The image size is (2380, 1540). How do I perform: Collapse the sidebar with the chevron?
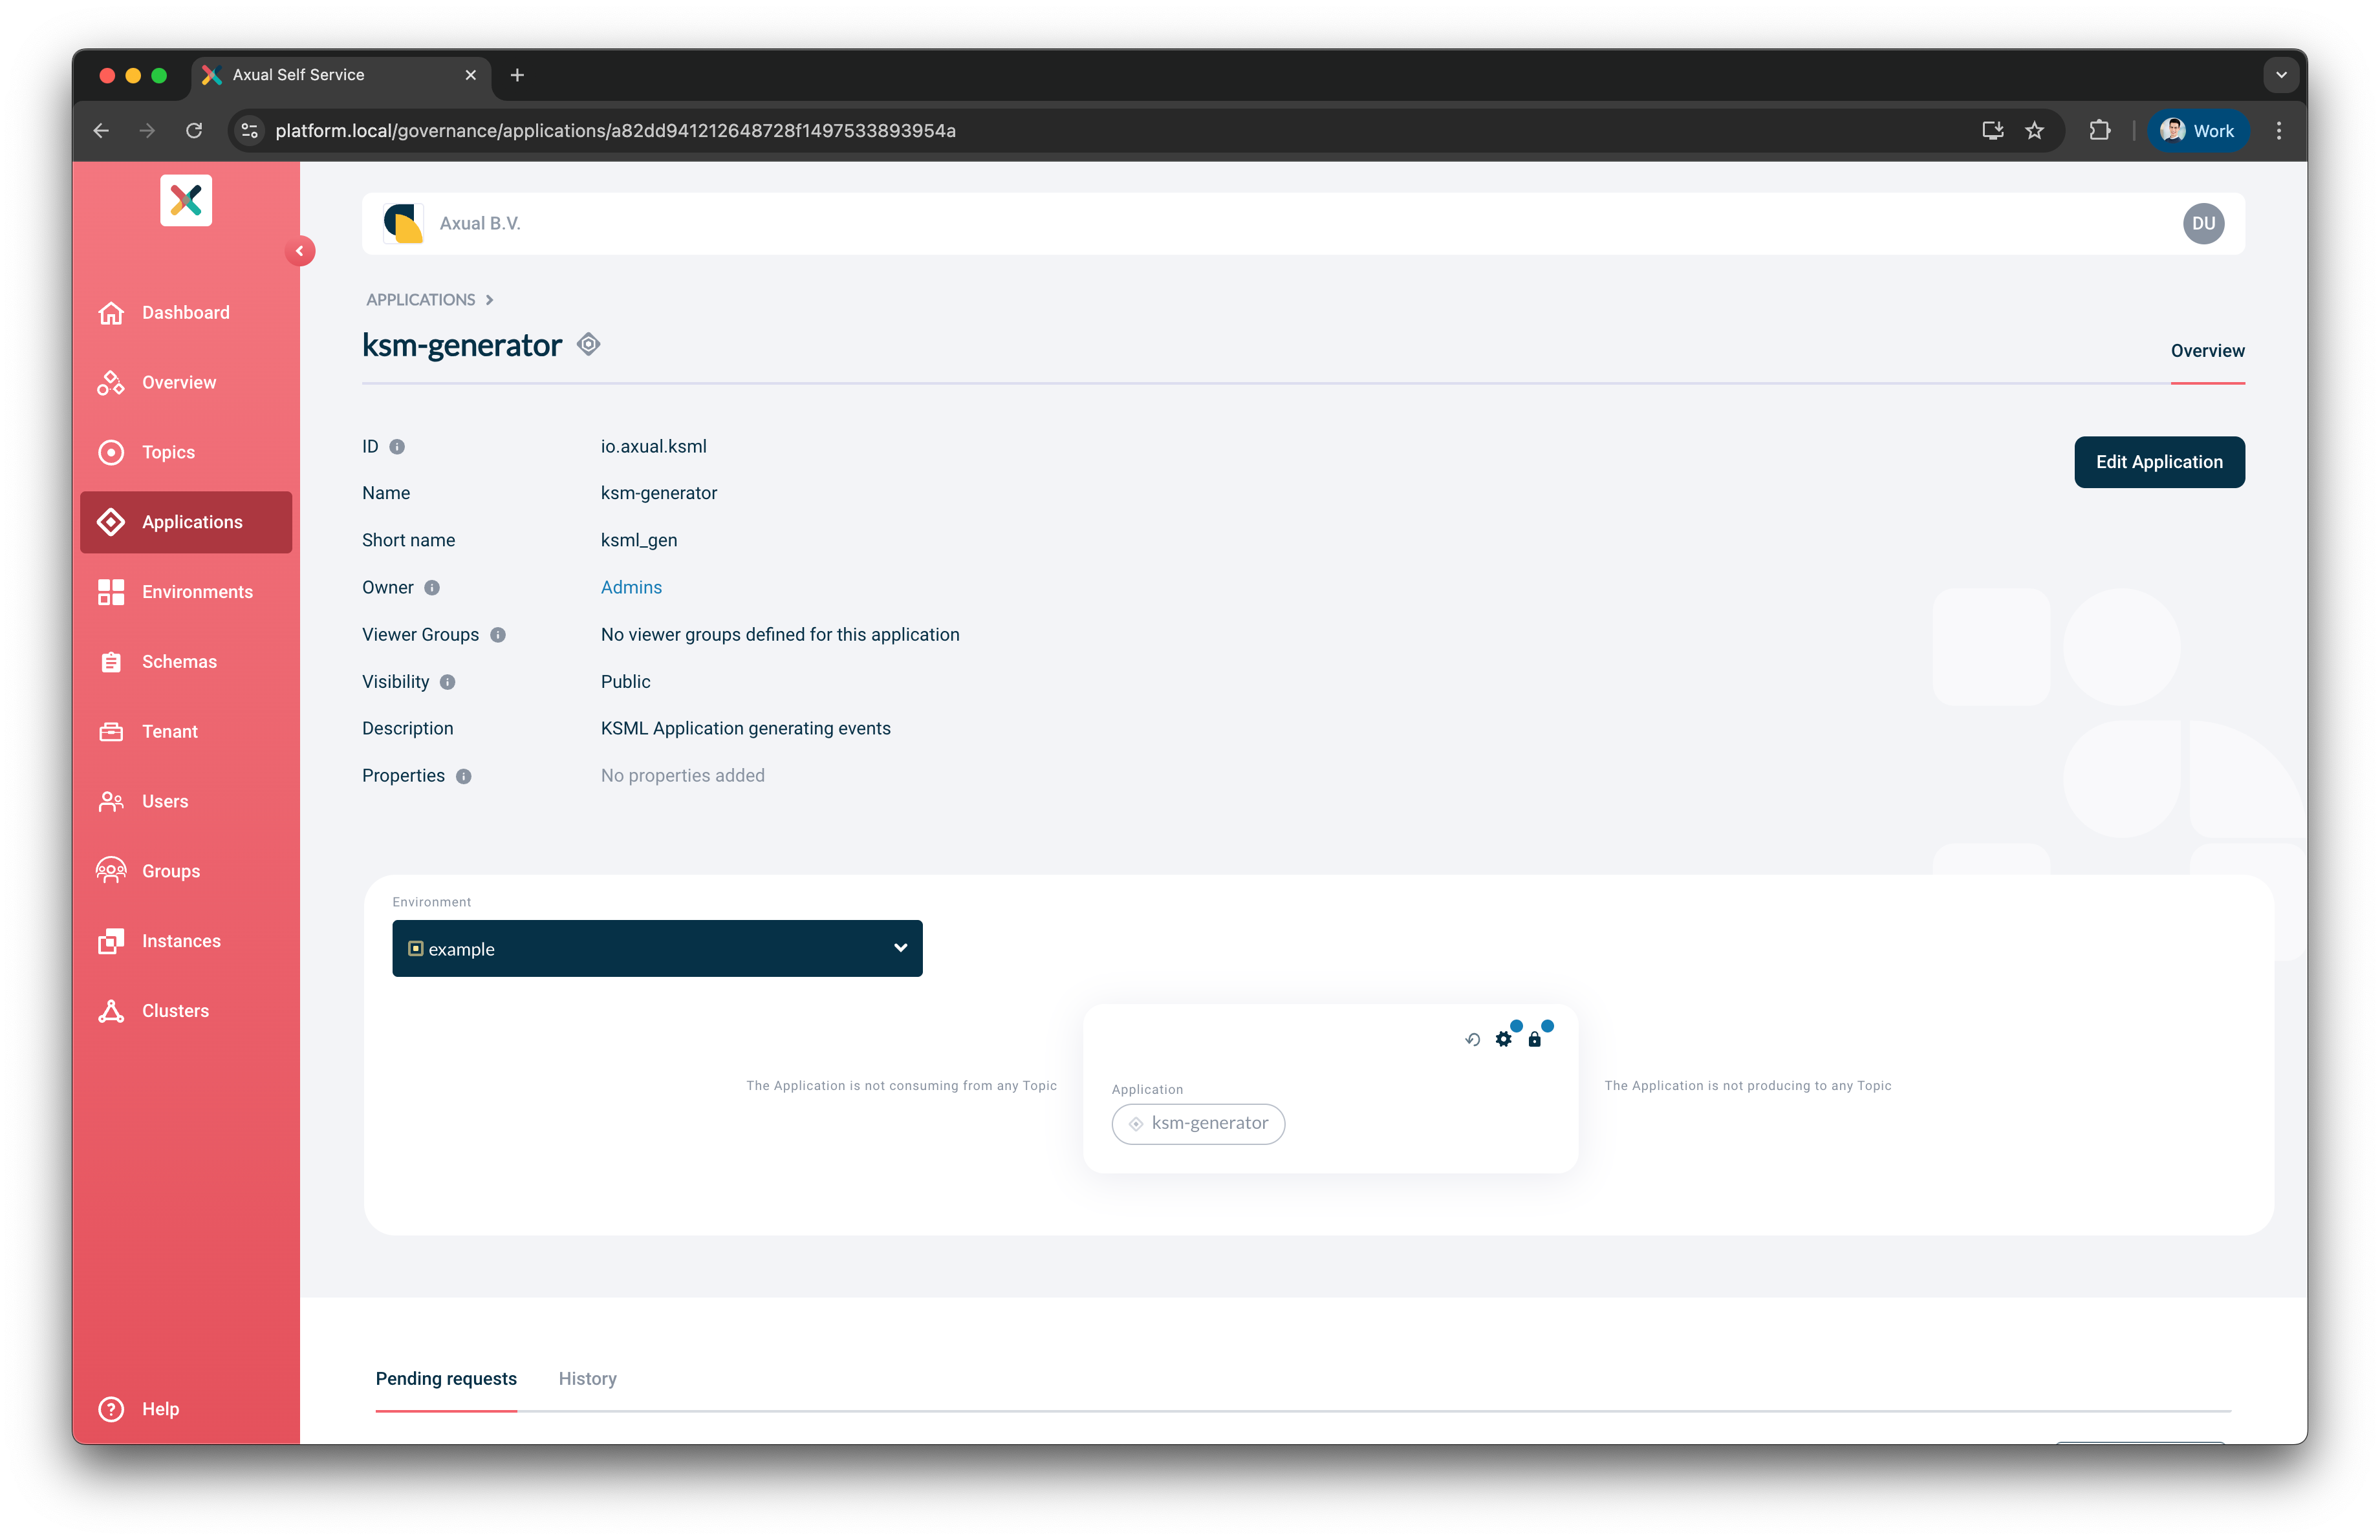click(x=301, y=251)
